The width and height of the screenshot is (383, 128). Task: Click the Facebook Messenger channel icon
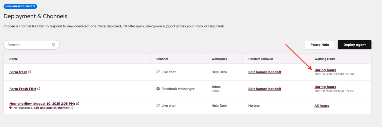click(x=158, y=89)
